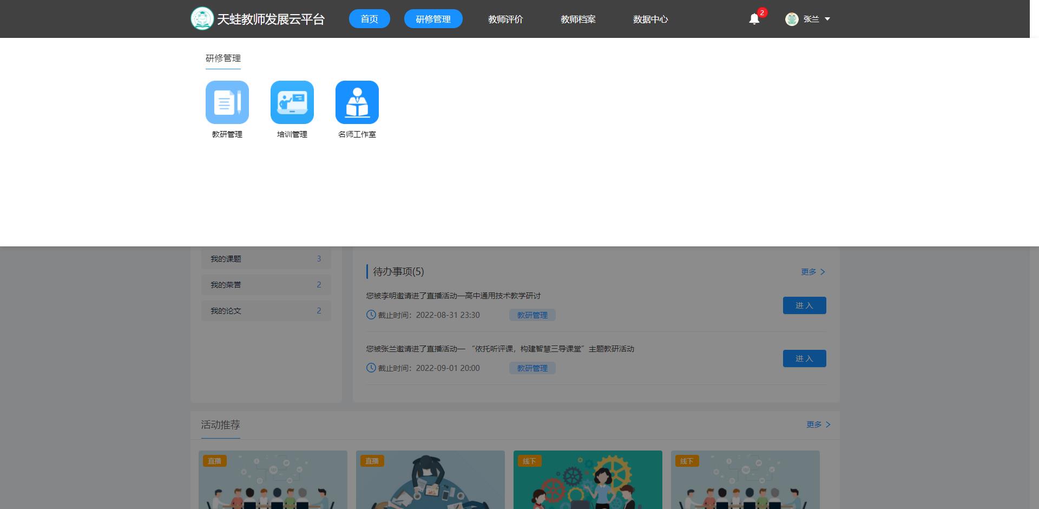Click the 研修管理 panel heading
1039x509 pixels.
[223, 58]
